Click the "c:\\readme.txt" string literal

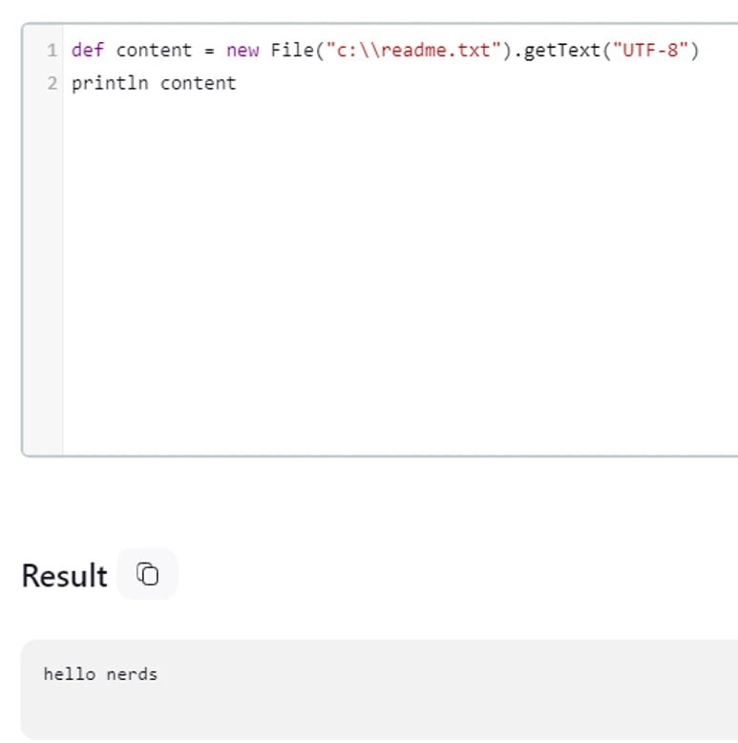pos(413,51)
